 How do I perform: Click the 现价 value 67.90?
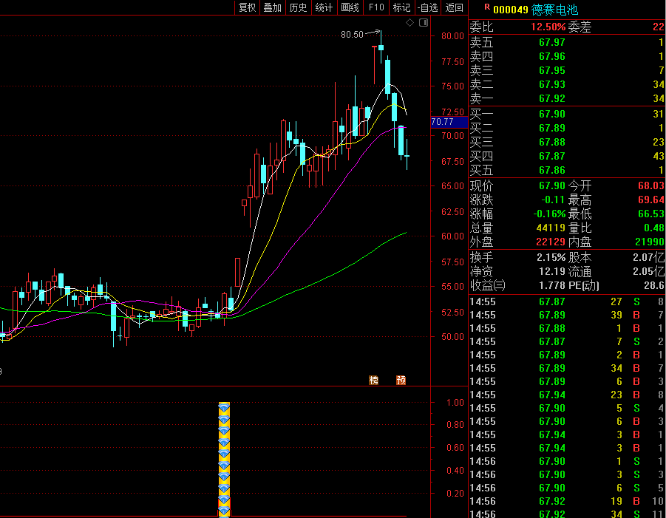tap(552, 185)
